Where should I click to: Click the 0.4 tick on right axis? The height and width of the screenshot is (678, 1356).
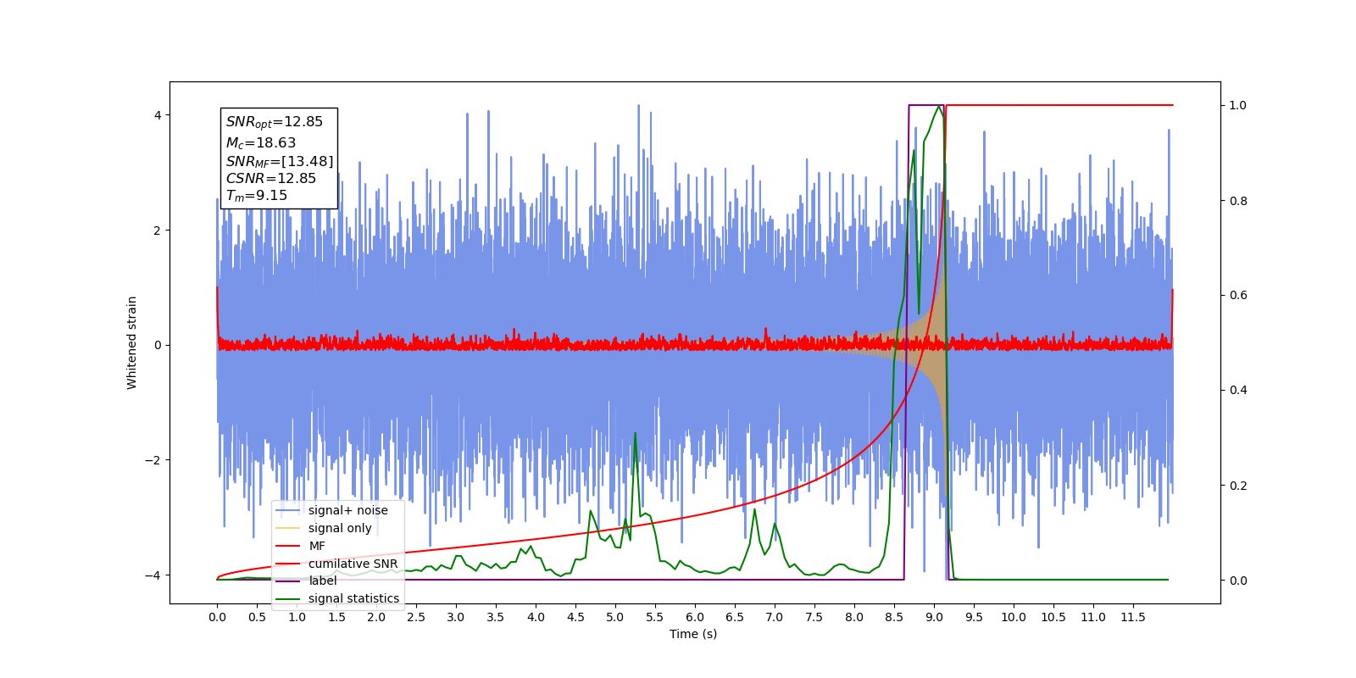coord(1238,391)
